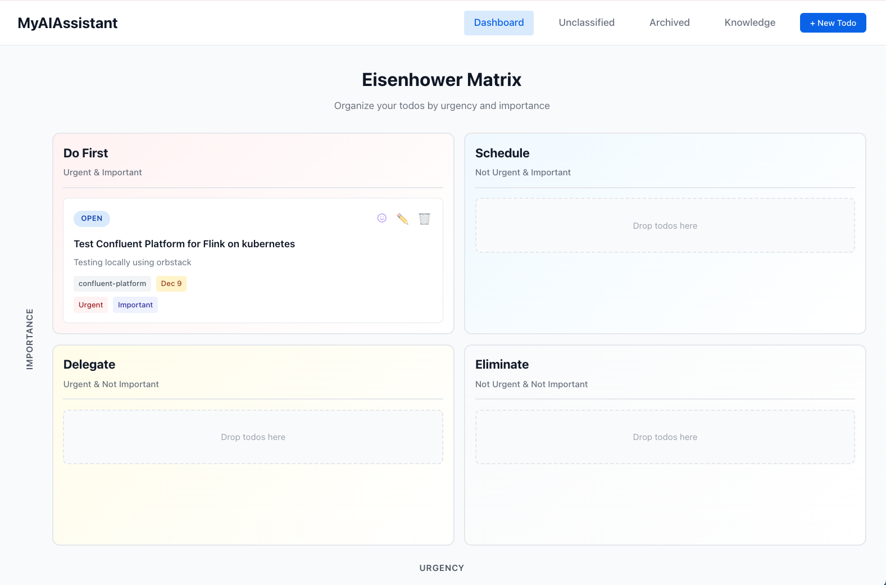Edit the todo using the pencil icon

tap(403, 219)
